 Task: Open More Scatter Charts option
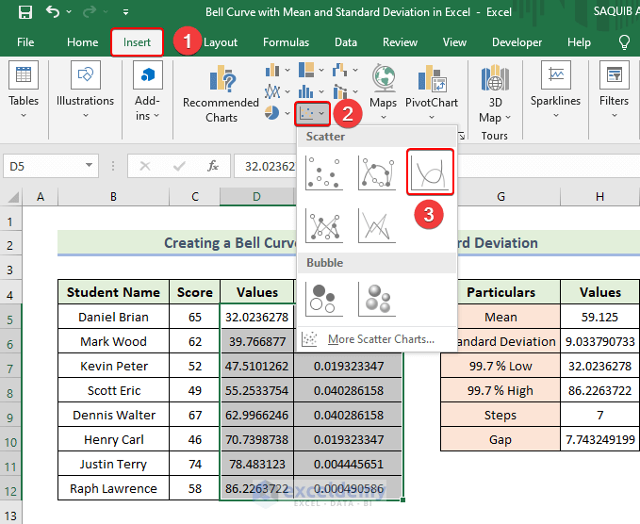point(376,338)
